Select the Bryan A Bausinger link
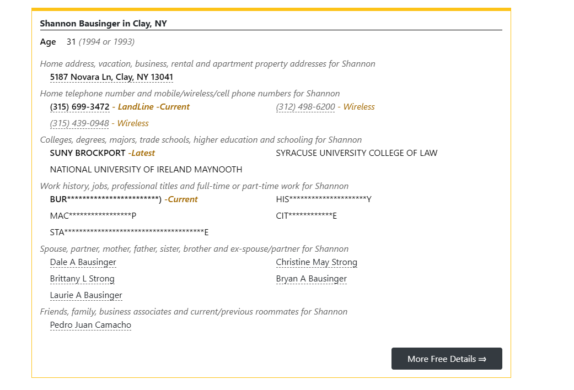The height and width of the screenshot is (390, 574). click(x=311, y=279)
